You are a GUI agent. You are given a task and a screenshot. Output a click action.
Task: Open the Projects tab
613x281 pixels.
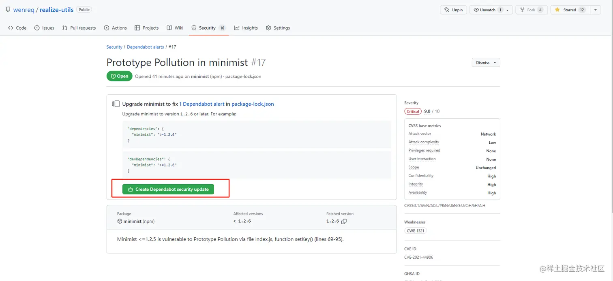tap(147, 28)
